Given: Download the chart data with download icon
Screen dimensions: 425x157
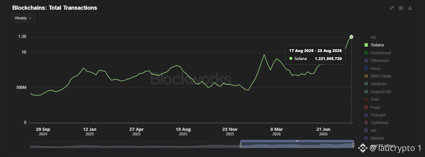Looking at the screenshot, I should tap(410, 8).
